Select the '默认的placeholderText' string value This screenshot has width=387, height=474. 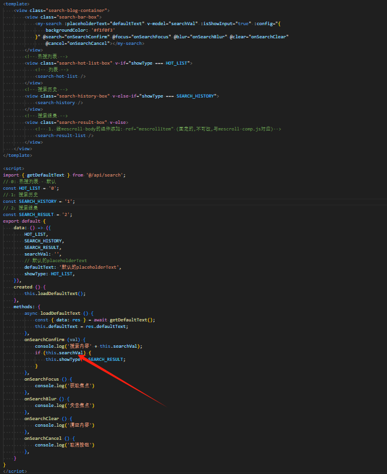[90, 268]
